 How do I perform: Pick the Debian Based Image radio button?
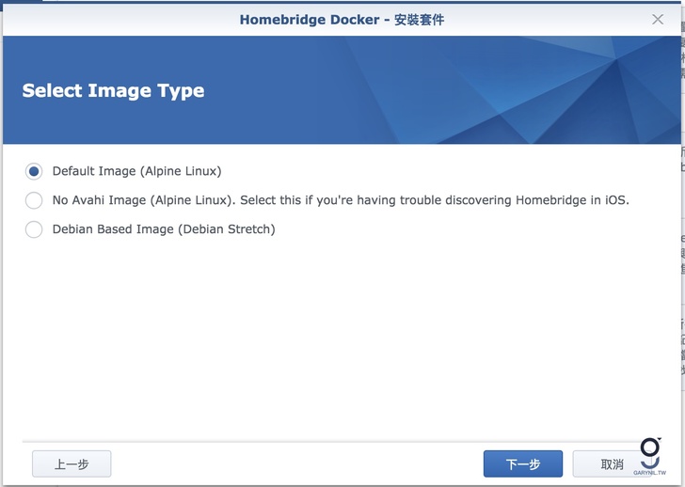(x=34, y=229)
